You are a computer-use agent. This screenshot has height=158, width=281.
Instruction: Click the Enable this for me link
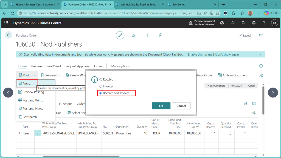200,54
